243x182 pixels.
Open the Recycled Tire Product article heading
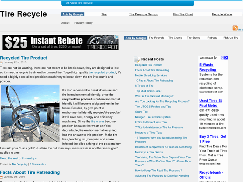click(23, 58)
